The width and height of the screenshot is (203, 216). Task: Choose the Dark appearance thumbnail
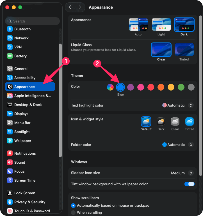click(184, 24)
